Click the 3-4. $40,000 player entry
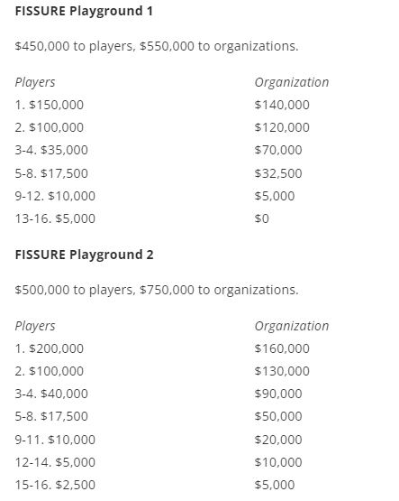 pyautogui.click(x=51, y=394)
